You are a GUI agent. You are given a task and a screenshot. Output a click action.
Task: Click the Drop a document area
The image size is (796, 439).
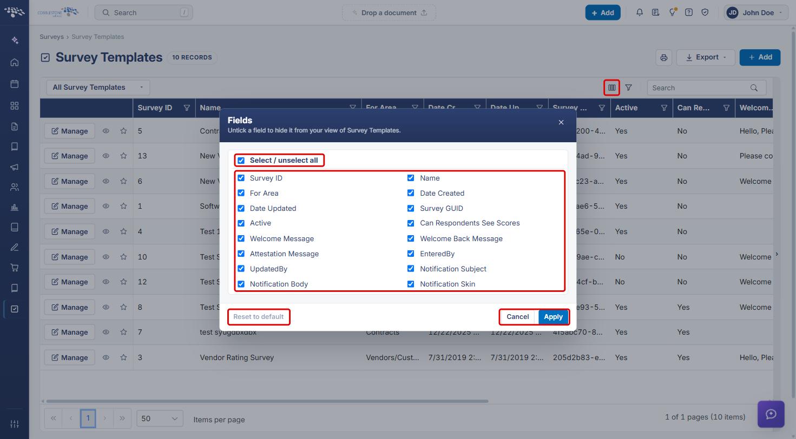point(389,12)
